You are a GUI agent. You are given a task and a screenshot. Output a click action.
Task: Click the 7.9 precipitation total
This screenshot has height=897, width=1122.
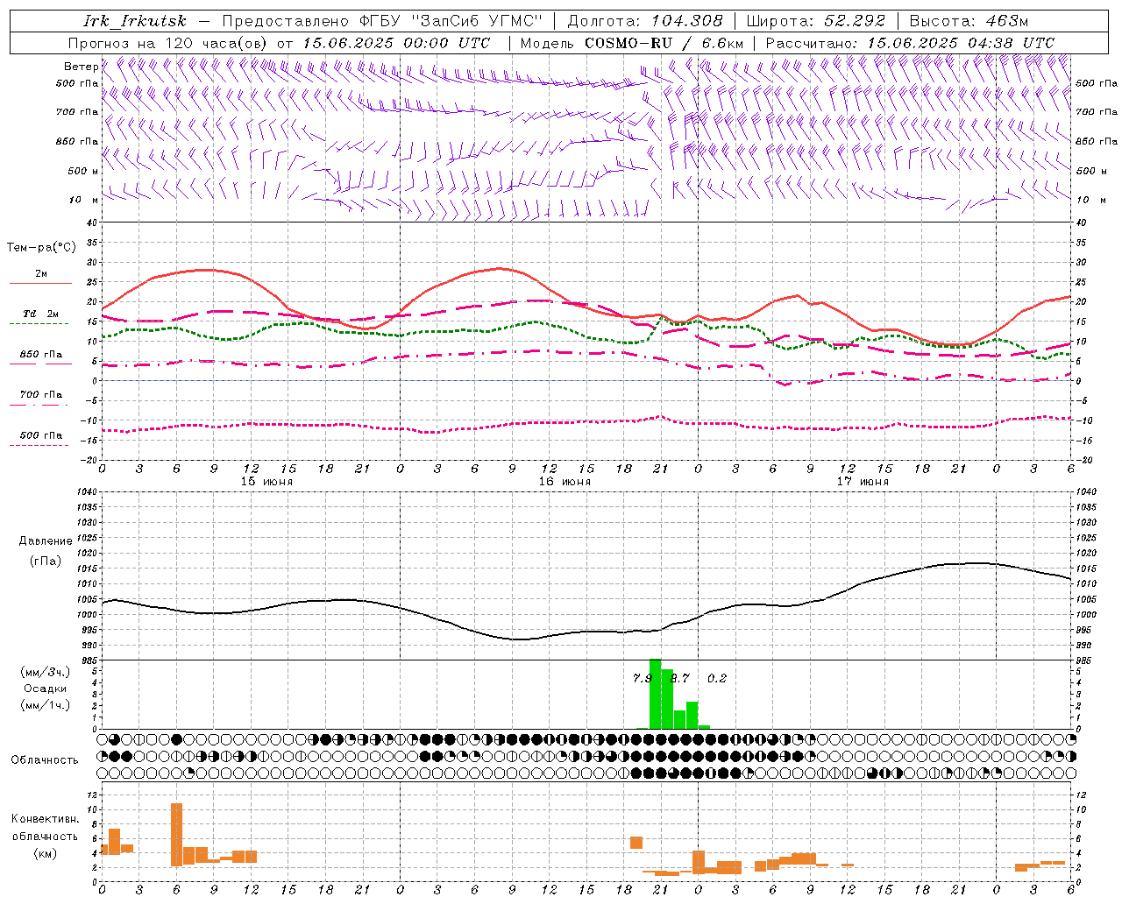click(x=643, y=678)
